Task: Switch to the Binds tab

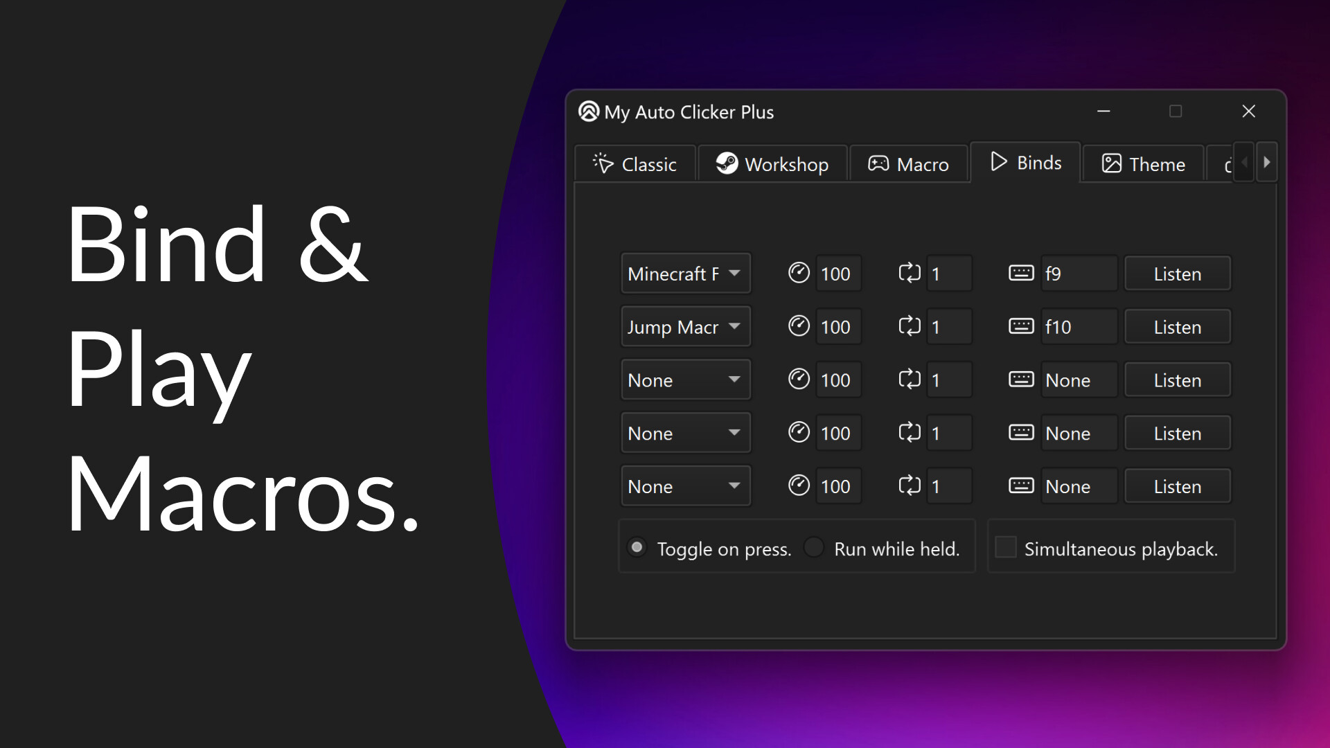Action: (1026, 163)
